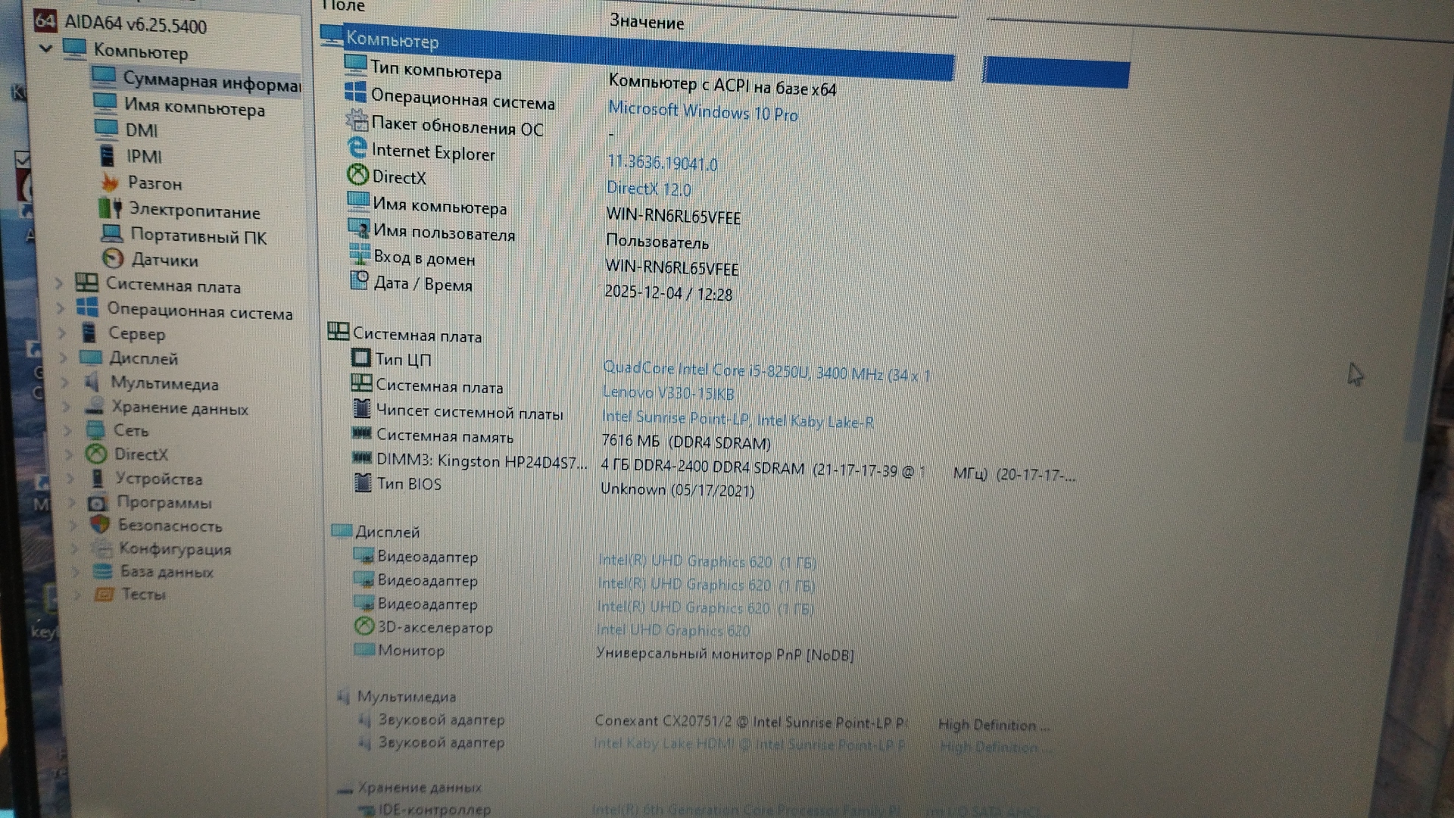Click the Значение column header
This screenshot has width=1454, height=818.
(646, 22)
